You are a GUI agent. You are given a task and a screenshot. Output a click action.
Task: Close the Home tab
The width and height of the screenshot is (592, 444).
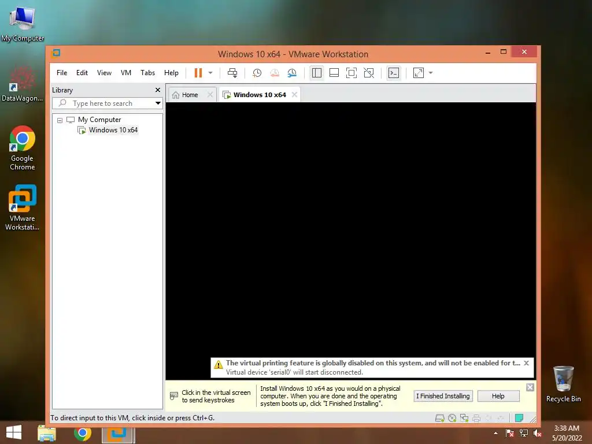[x=210, y=95]
